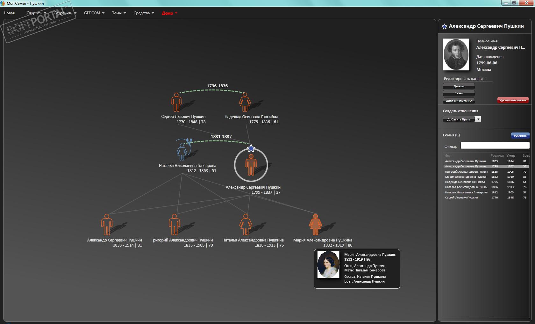The height and width of the screenshot is (324, 535).
Task: Click the star icon in the details panel header
Action: (445, 26)
